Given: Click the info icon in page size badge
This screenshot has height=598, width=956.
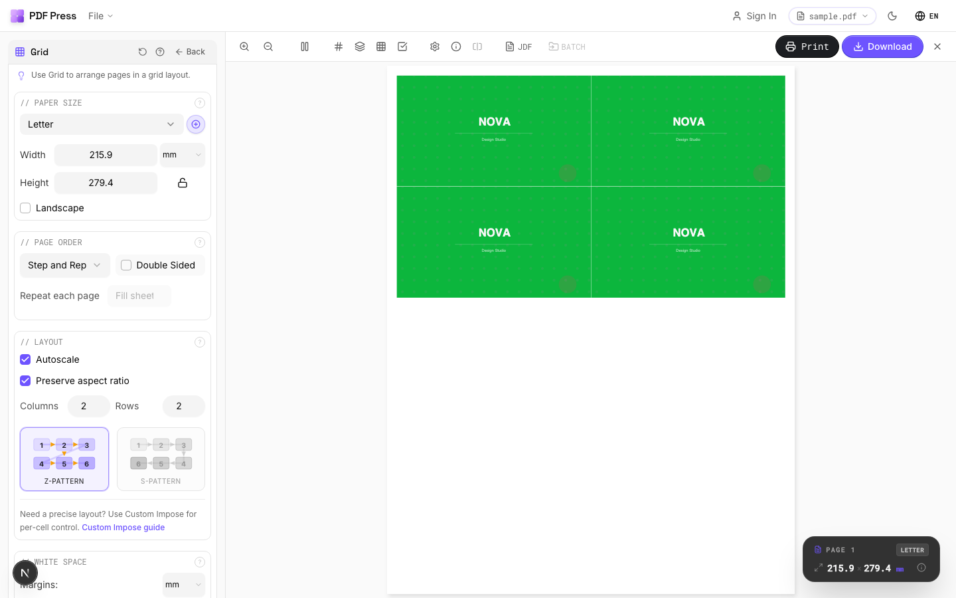Looking at the screenshot, I should click(x=921, y=567).
